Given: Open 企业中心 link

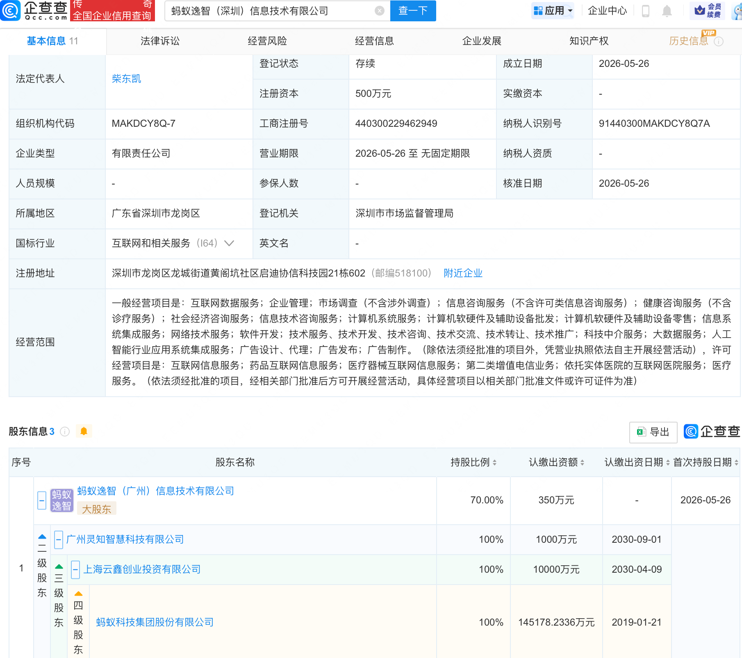Looking at the screenshot, I should coord(607,11).
